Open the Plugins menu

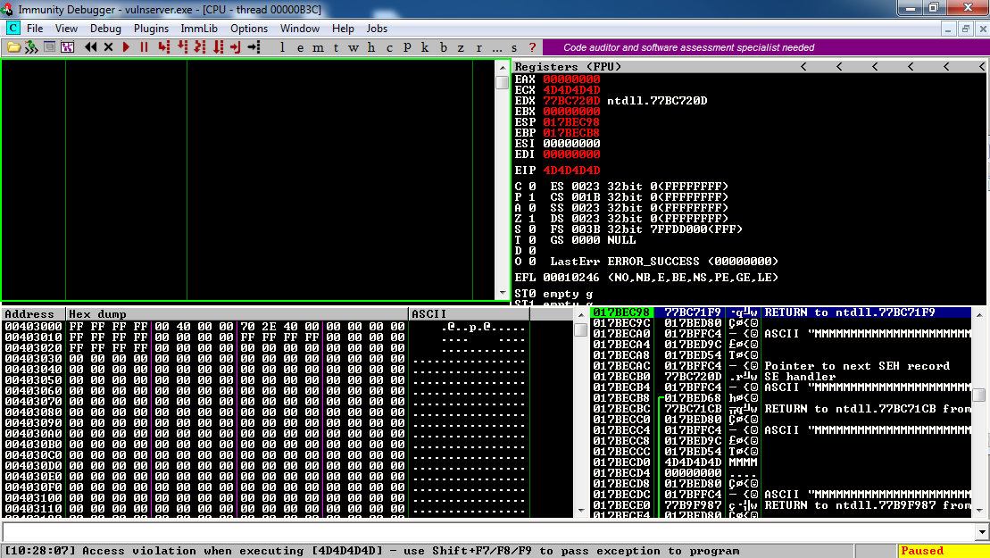(x=152, y=29)
